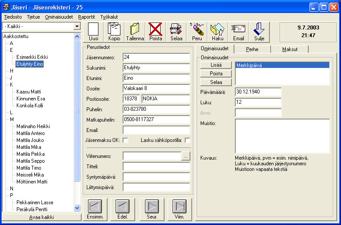Click Selaa button in Ominaisuudet panel
341x225 pixels.
pos(216,82)
